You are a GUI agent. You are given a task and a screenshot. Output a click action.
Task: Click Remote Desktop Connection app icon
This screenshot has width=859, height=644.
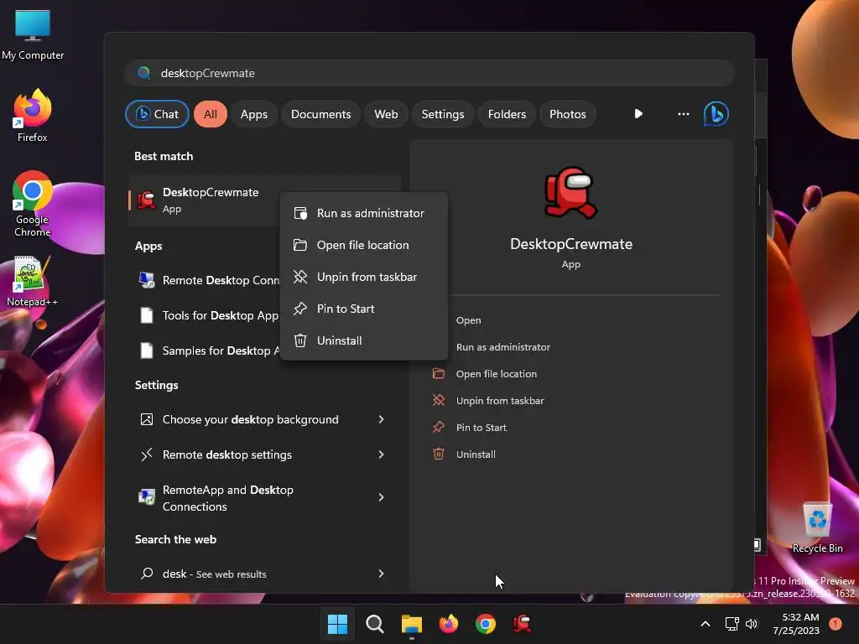point(146,280)
